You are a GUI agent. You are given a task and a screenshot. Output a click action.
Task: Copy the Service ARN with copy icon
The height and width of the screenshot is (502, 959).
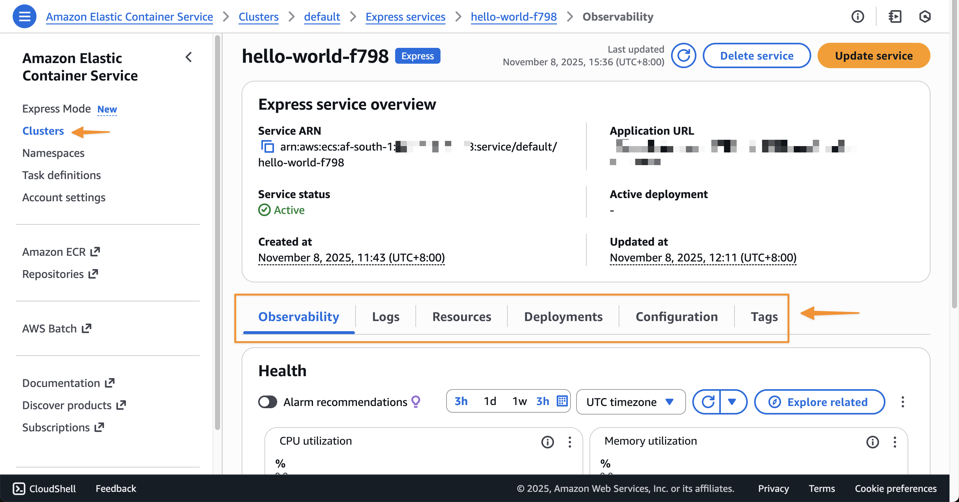pyautogui.click(x=267, y=147)
